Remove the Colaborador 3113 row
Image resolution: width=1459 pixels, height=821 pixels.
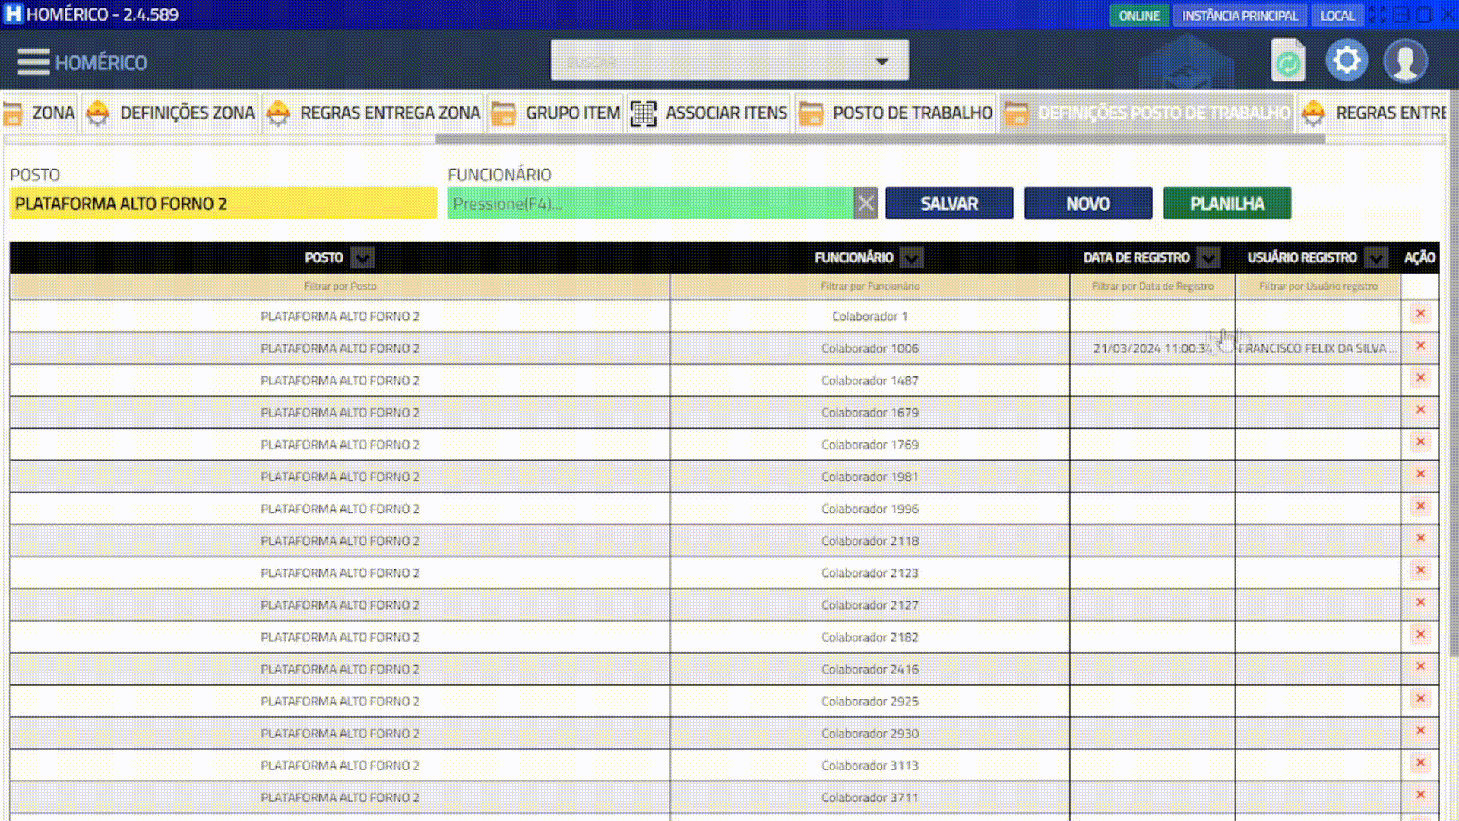pos(1420,762)
